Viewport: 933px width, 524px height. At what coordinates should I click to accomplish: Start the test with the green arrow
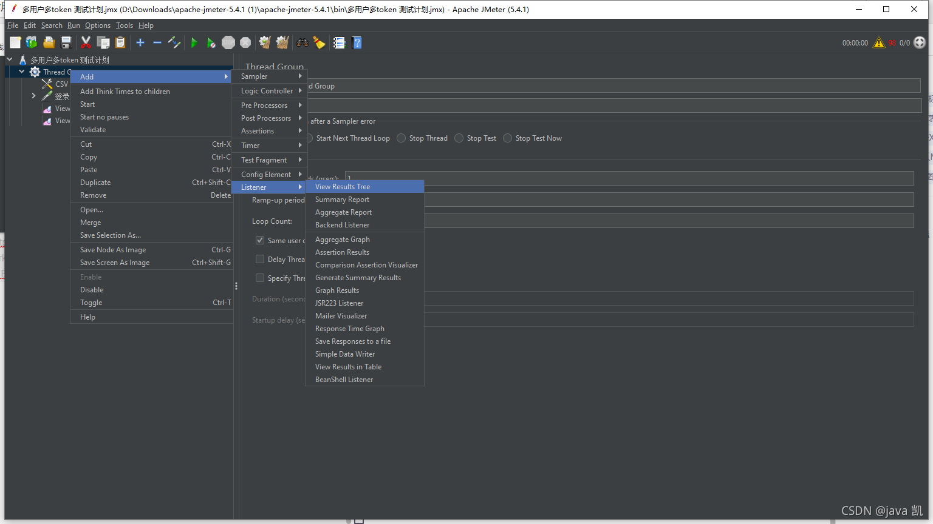click(194, 42)
